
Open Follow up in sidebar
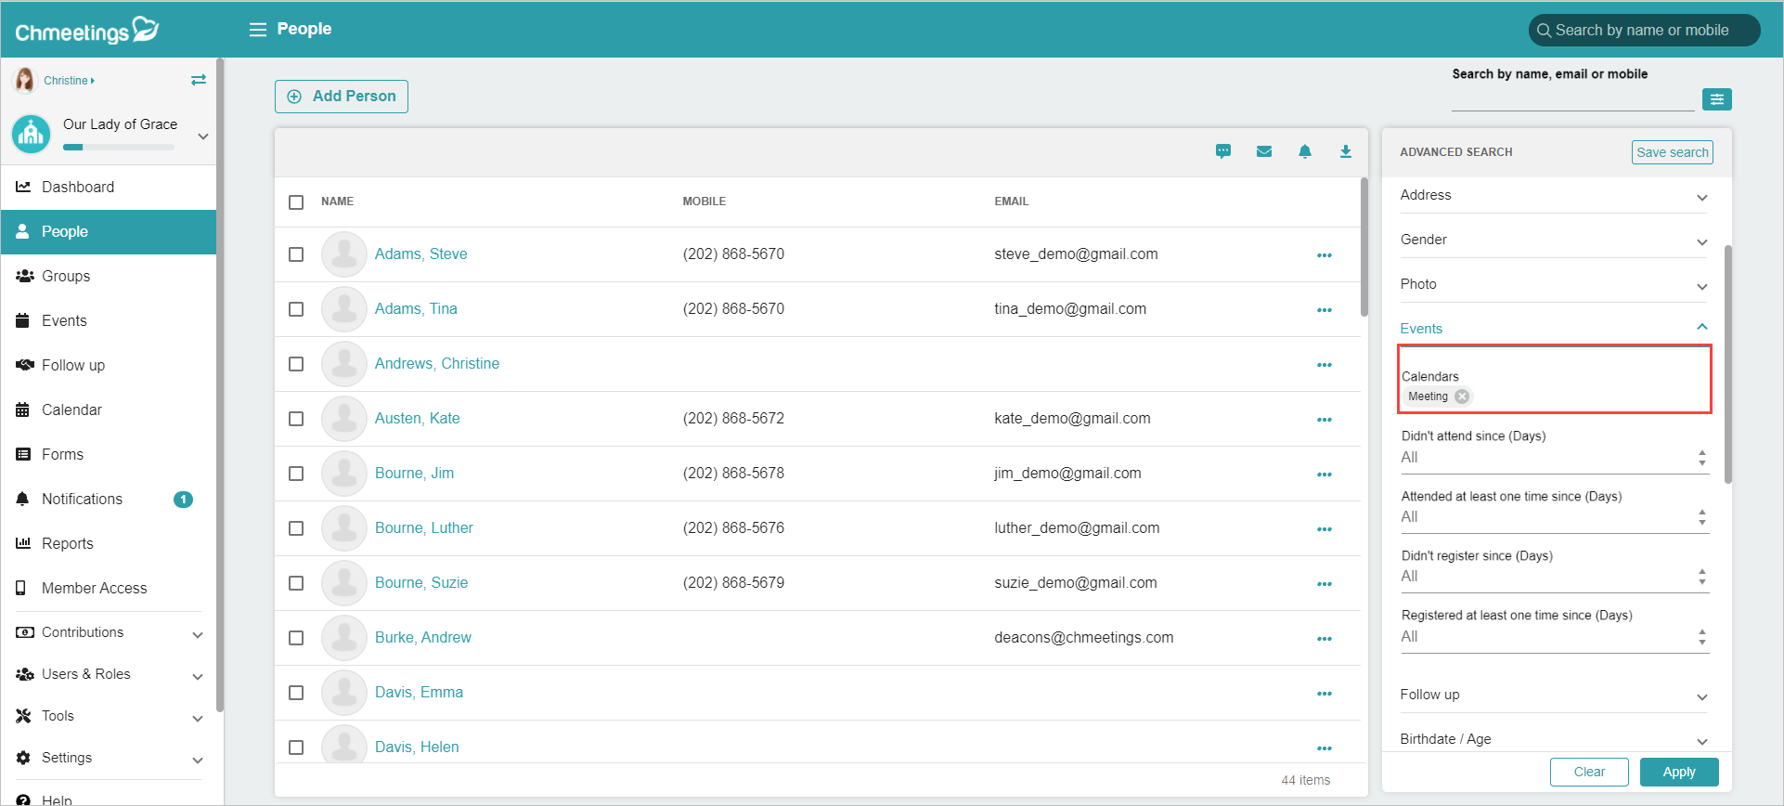pyautogui.click(x=110, y=366)
